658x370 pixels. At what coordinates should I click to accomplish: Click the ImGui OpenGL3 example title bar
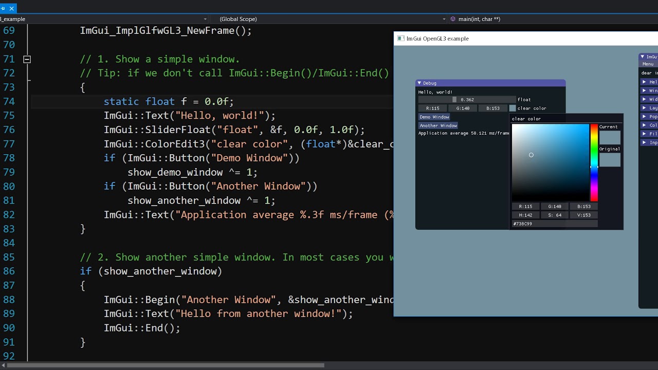coord(526,39)
